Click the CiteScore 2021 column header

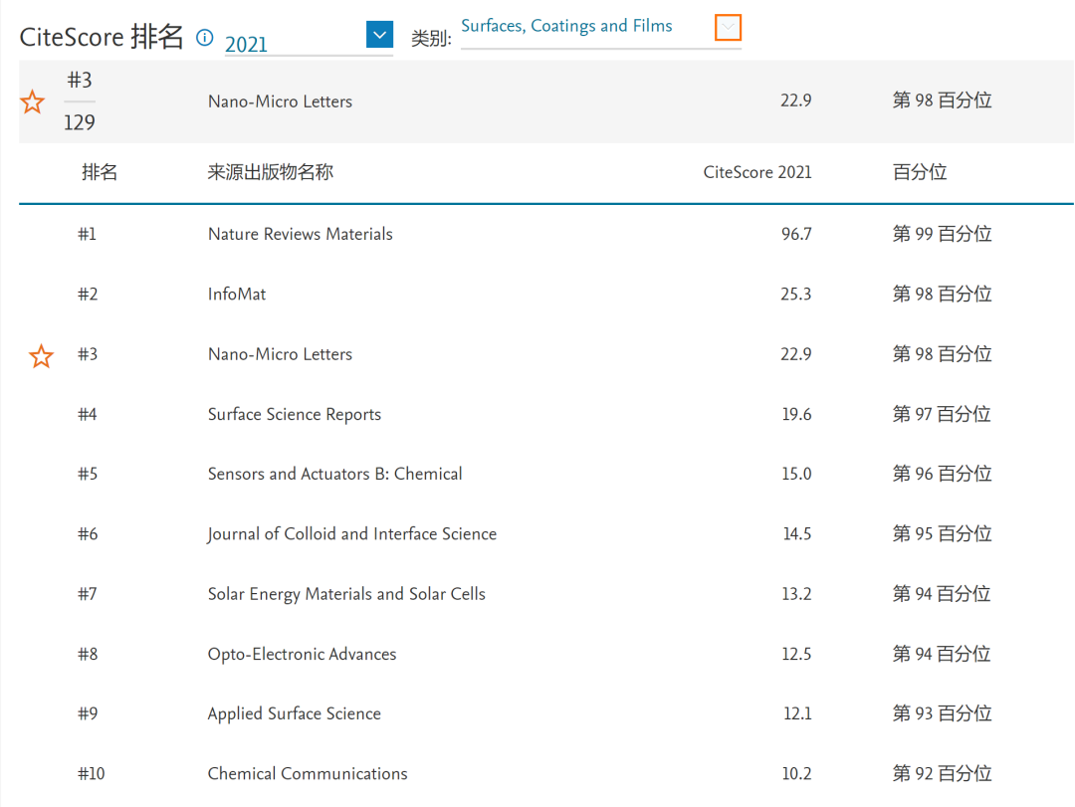756,172
